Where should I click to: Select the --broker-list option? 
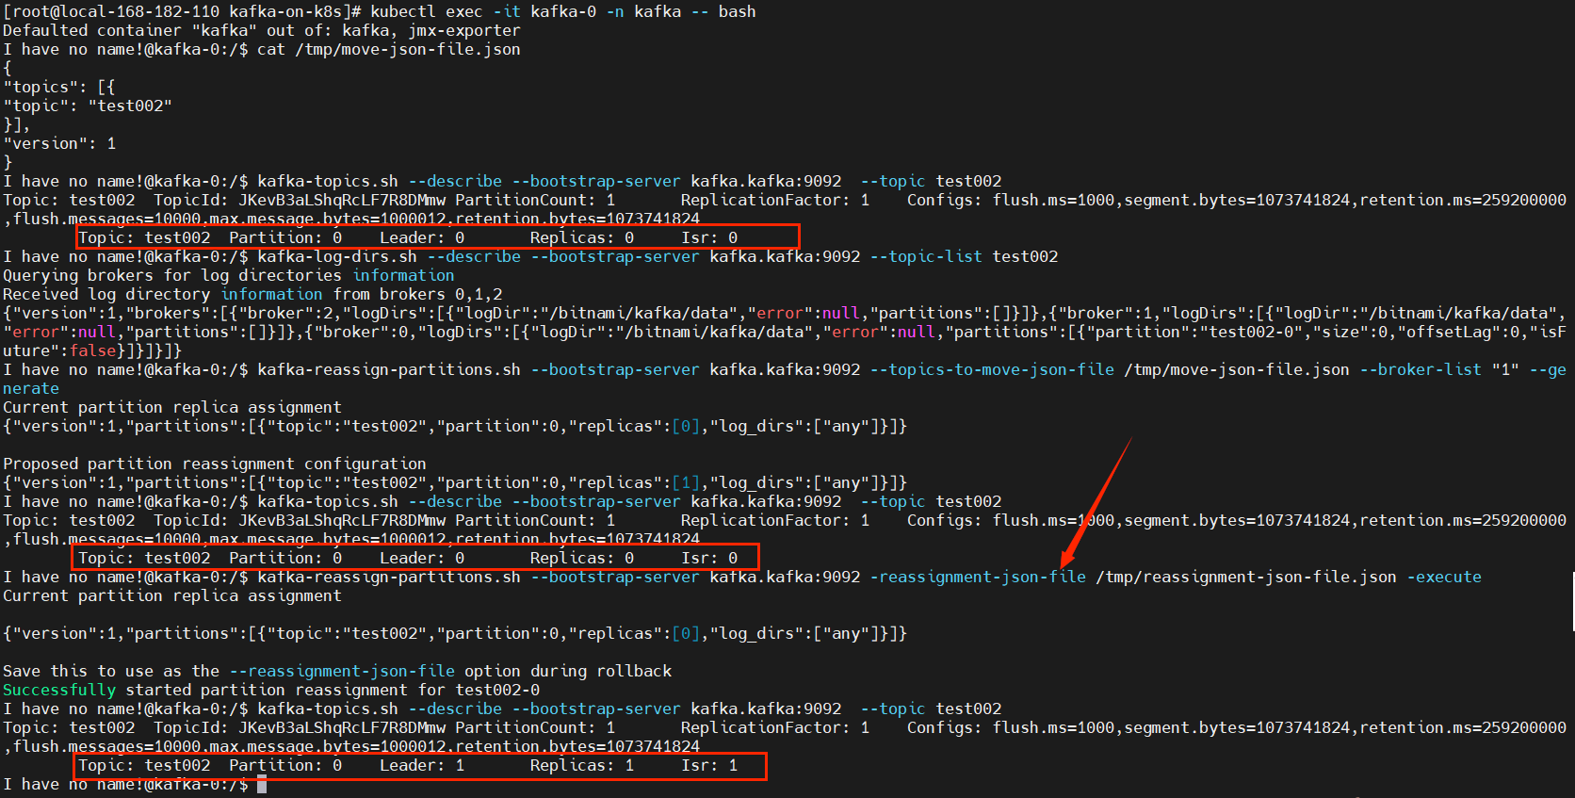click(1421, 369)
